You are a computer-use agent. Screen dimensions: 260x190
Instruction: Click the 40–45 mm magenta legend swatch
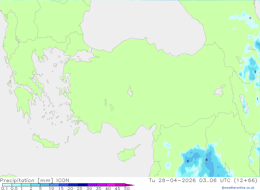[x=111, y=185]
